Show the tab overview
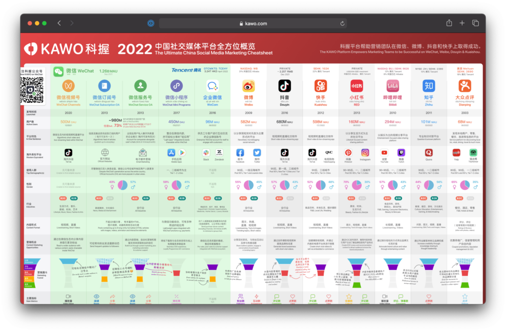This screenshot has height=331, width=506. pyautogui.click(x=475, y=23)
